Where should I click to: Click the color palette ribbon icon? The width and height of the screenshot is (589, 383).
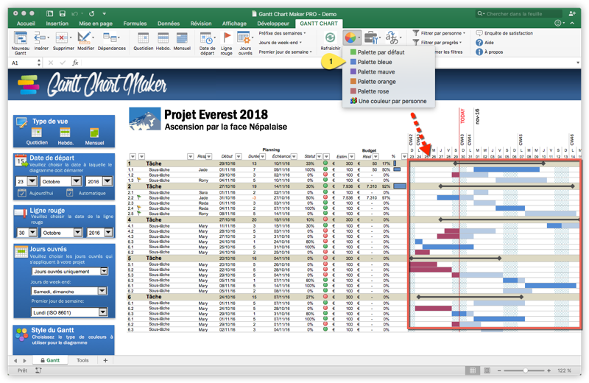point(350,38)
